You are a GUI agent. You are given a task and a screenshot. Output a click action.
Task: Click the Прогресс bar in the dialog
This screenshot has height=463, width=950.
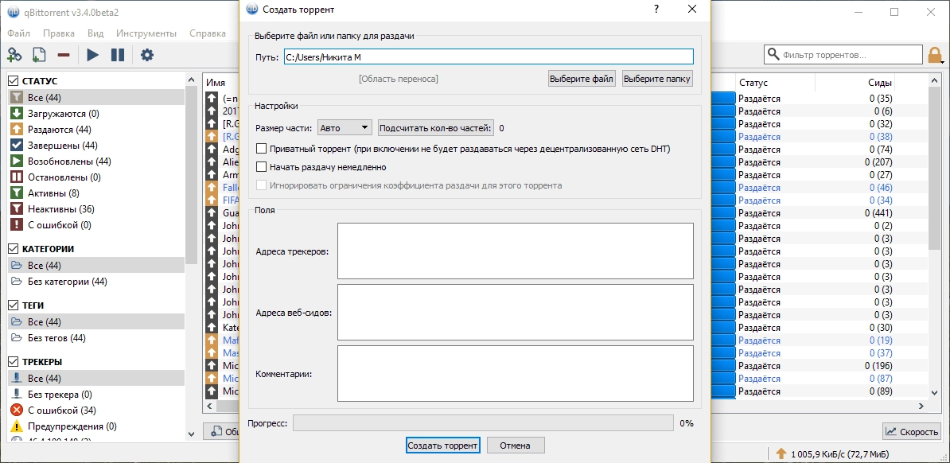pos(483,423)
